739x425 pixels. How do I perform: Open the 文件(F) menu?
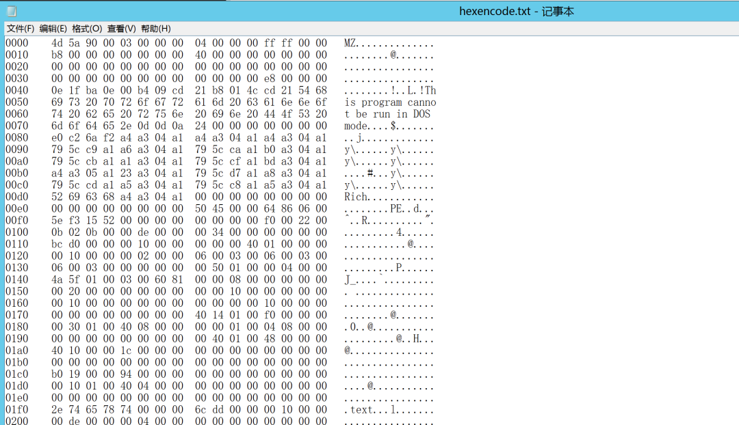[x=21, y=29]
